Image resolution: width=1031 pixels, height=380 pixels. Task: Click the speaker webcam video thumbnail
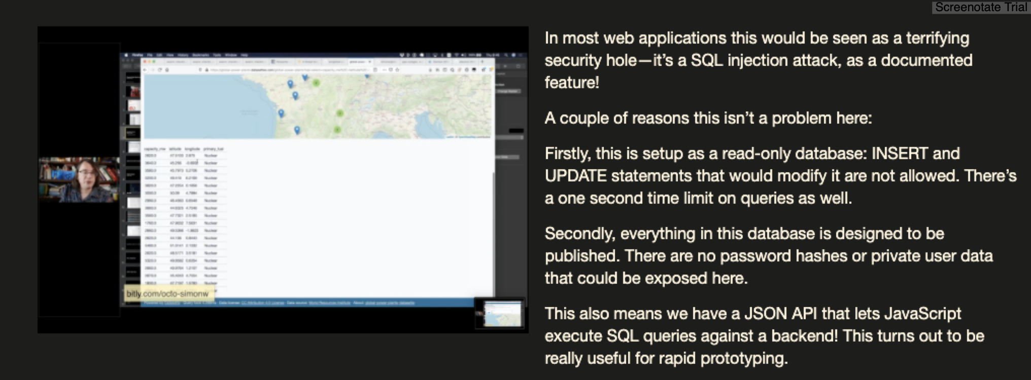pyautogui.click(x=79, y=180)
